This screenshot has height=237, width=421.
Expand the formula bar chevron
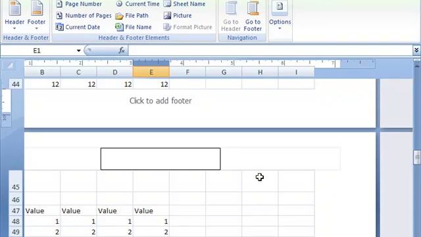[416, 50]
